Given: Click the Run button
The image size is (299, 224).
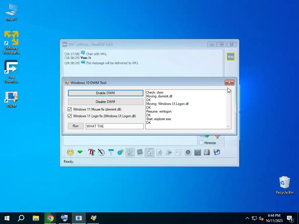Looking at the screenshot, I should (76, 126).
